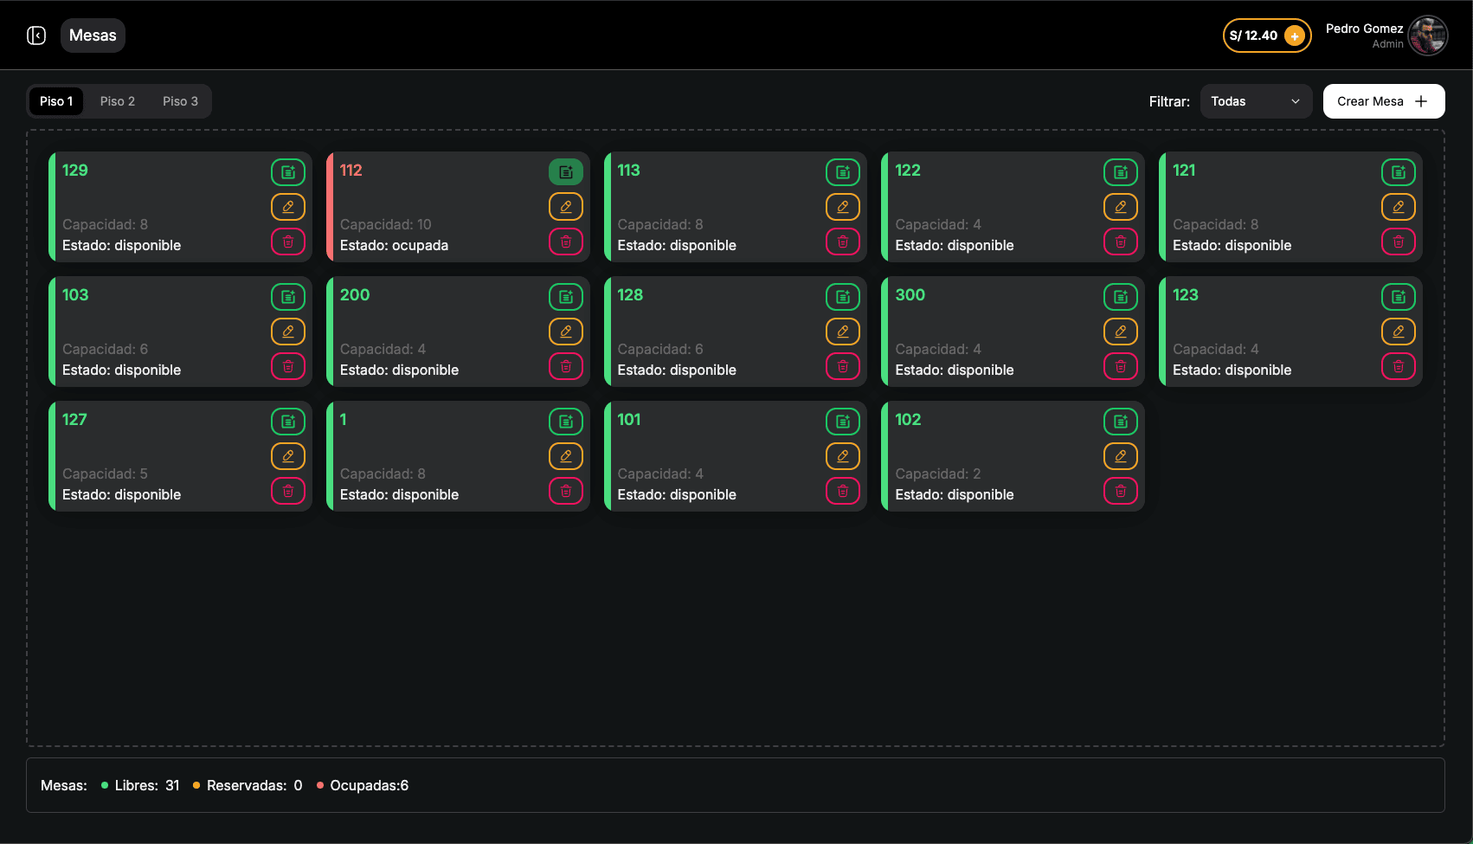
Task: Click the orange plus balance icon
Action: click(1295, 35)
